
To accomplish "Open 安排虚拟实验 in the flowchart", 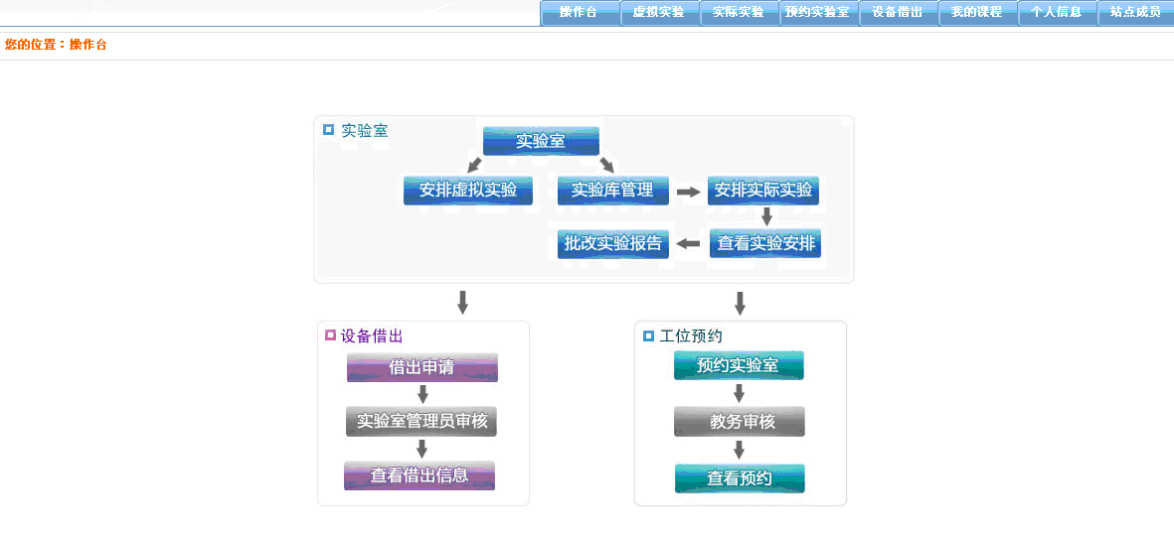I will click(x=468, y=191).
